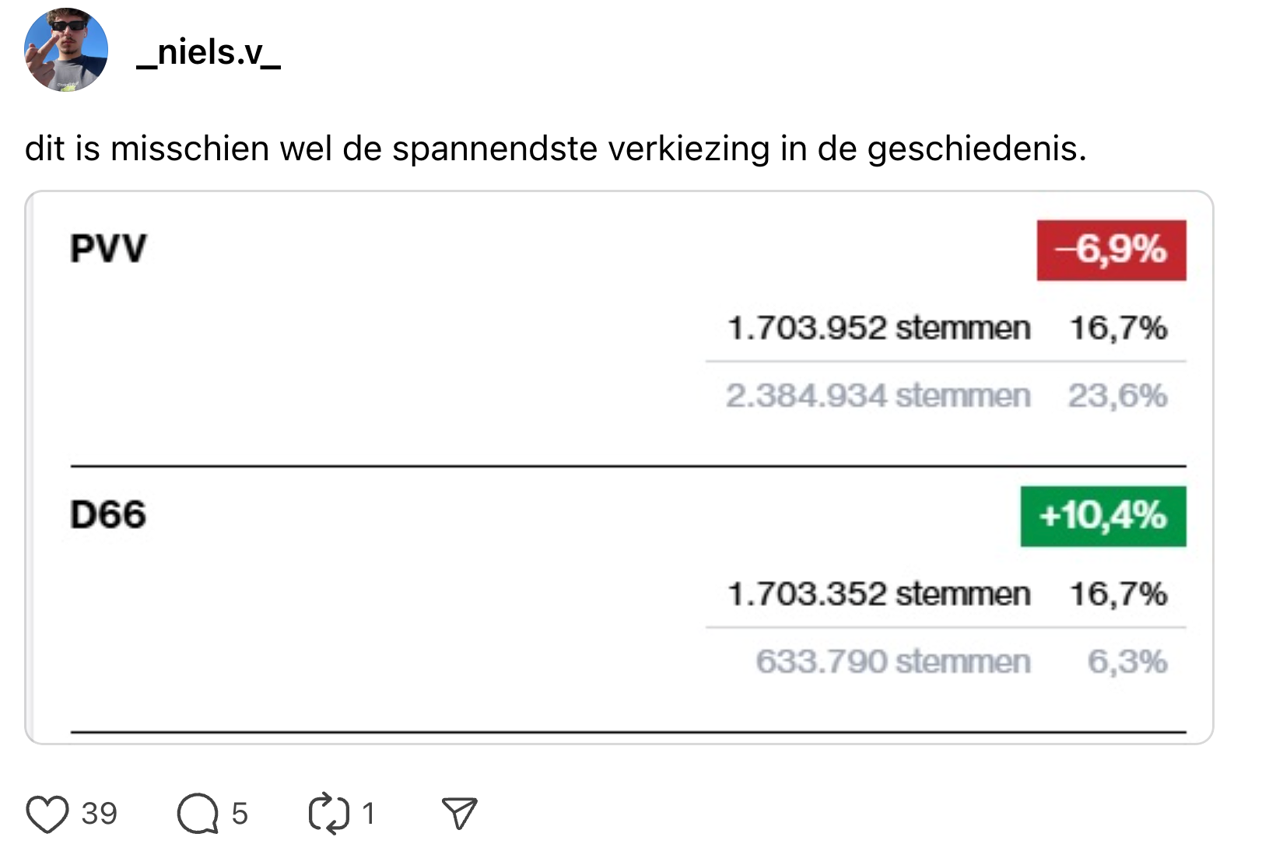The image size is (1262, 851).
Task: Select the PVV party label
Action: 108,249
